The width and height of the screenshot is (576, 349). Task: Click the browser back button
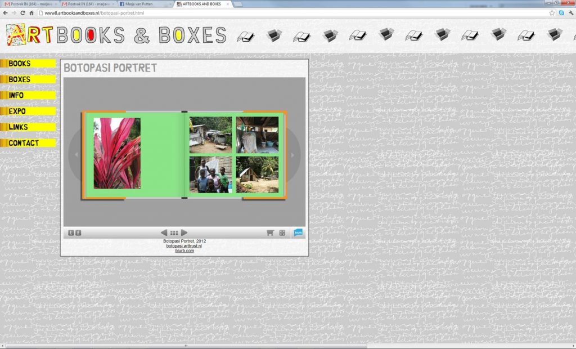pos(5,13)
